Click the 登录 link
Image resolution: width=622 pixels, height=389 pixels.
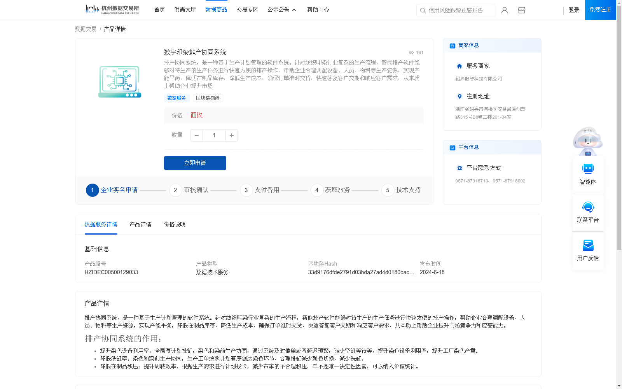pos(574,10)
